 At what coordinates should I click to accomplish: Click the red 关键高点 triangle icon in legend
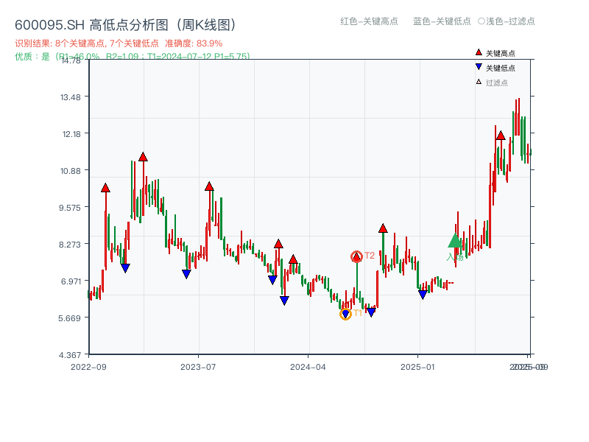[479, 53]
